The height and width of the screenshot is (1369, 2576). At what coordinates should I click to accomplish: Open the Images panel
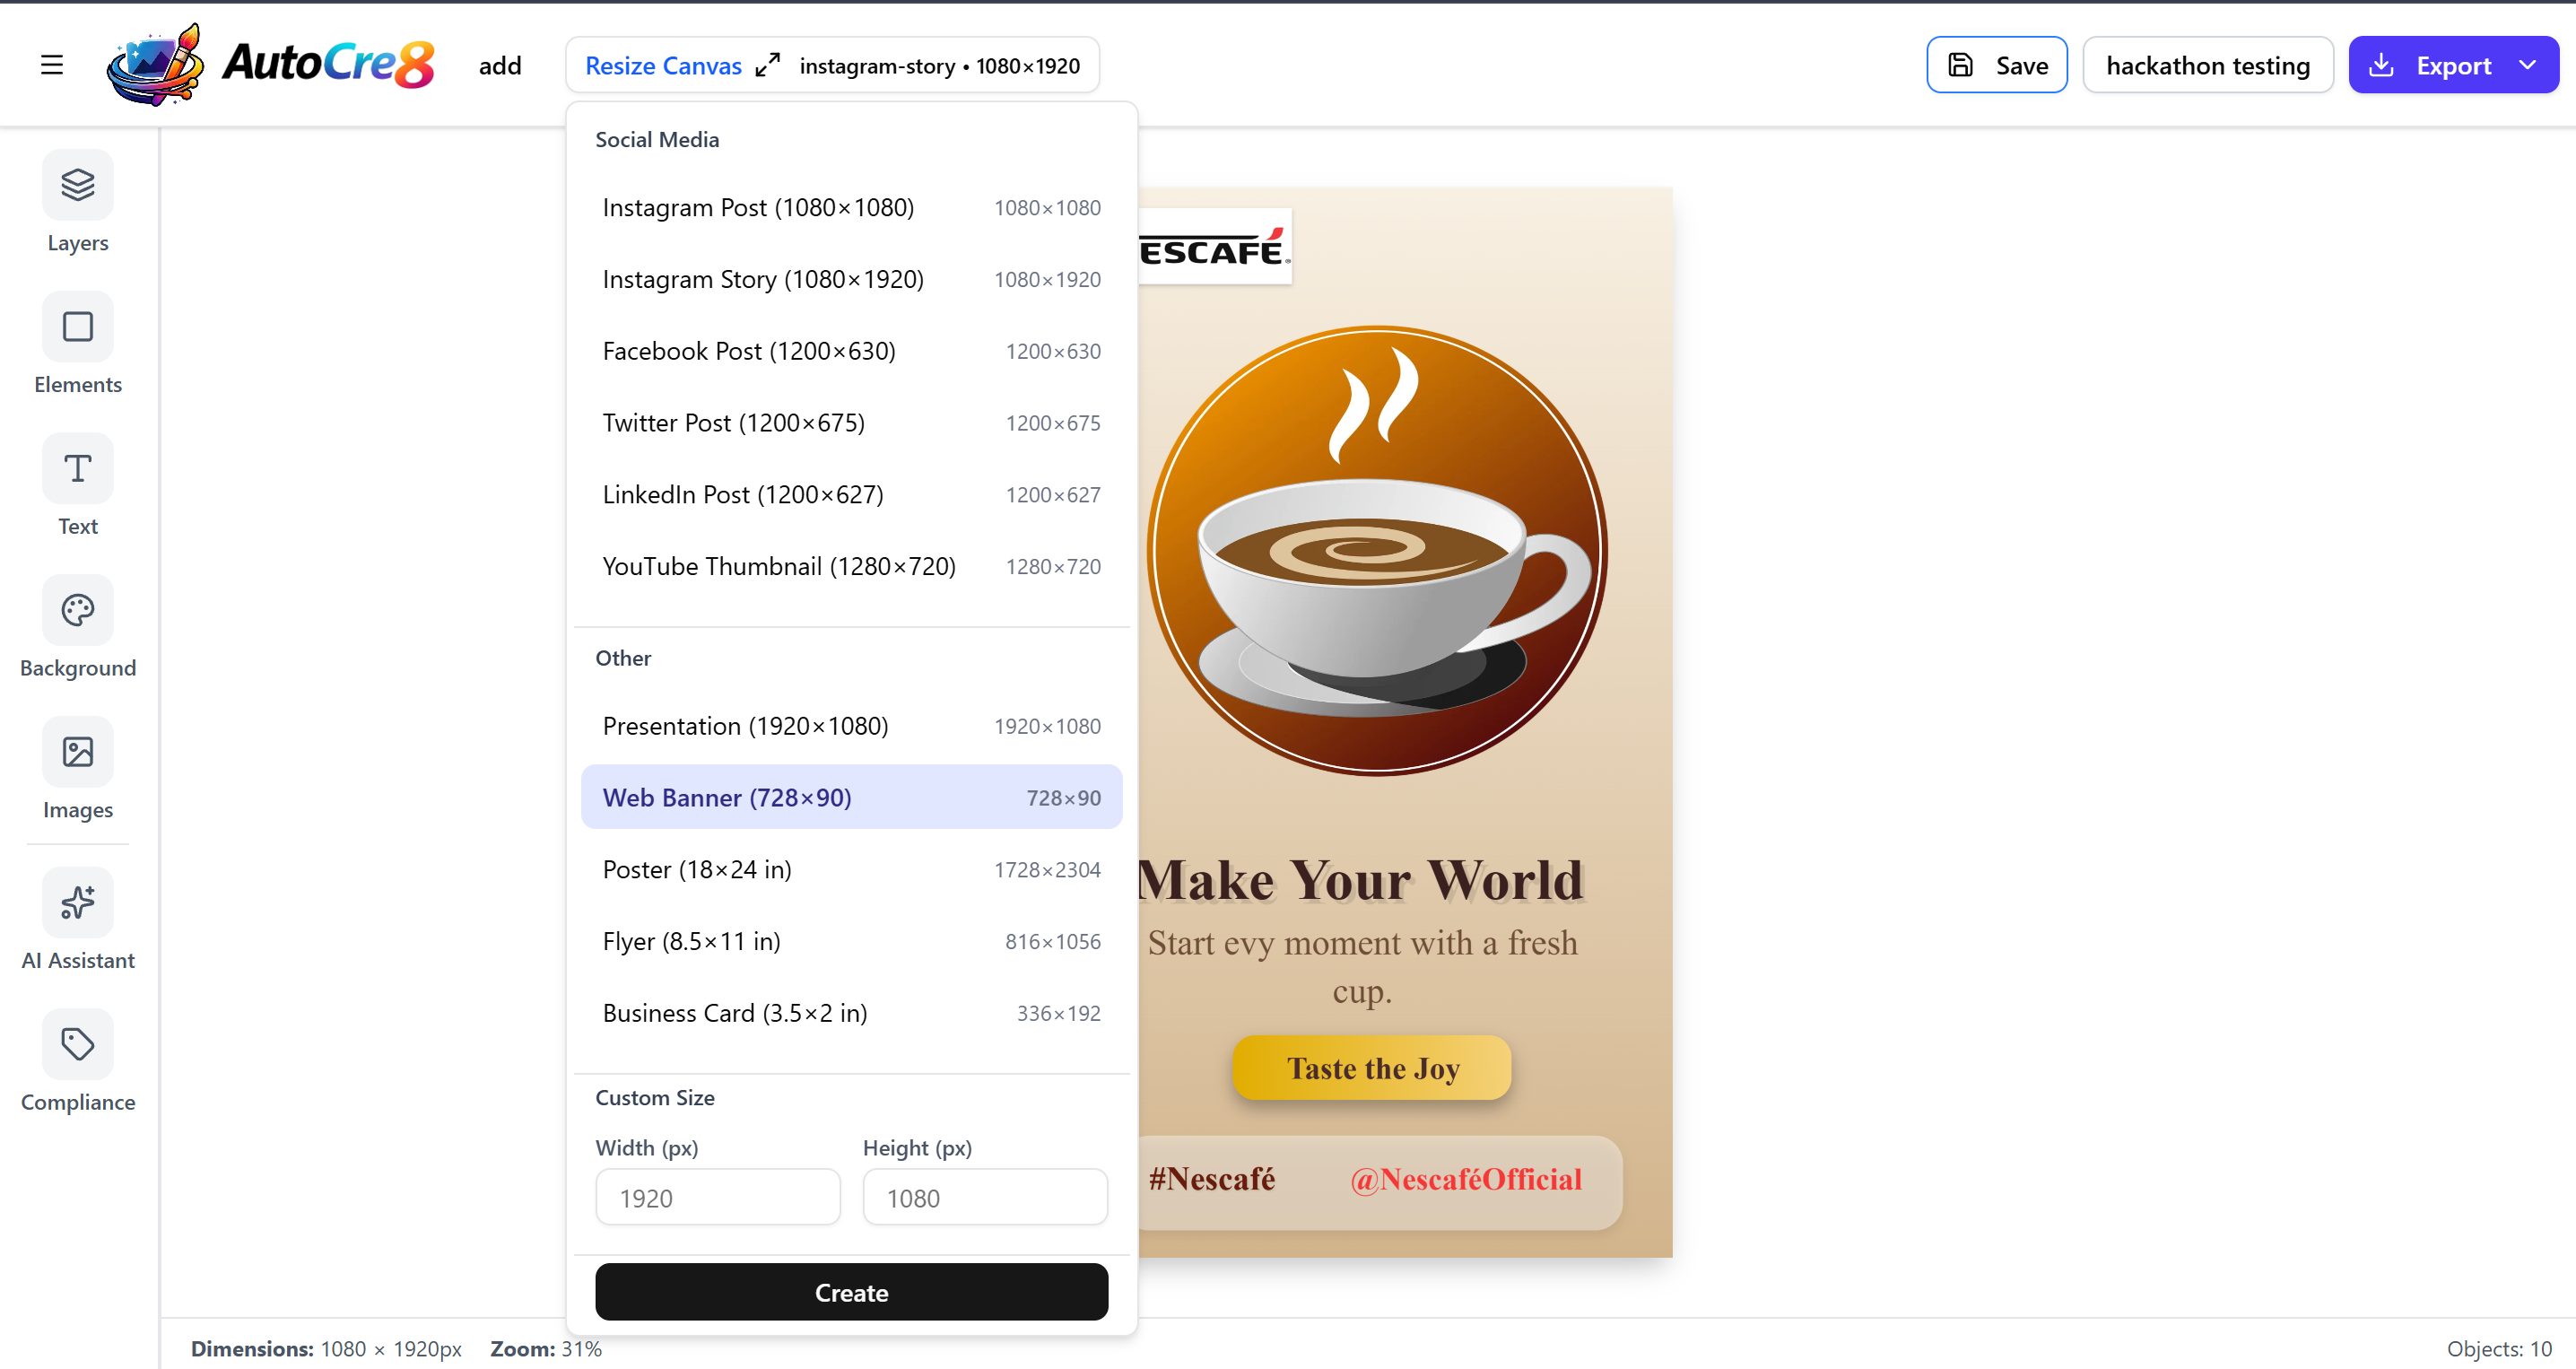tap(78, 752)
